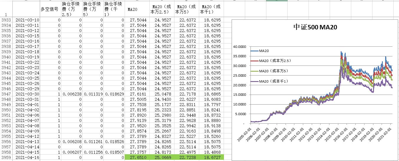Image resolution: width=399 pixels, height=161 pixels.
Task: Select row header 1
Action: click(x=6, y=9)
